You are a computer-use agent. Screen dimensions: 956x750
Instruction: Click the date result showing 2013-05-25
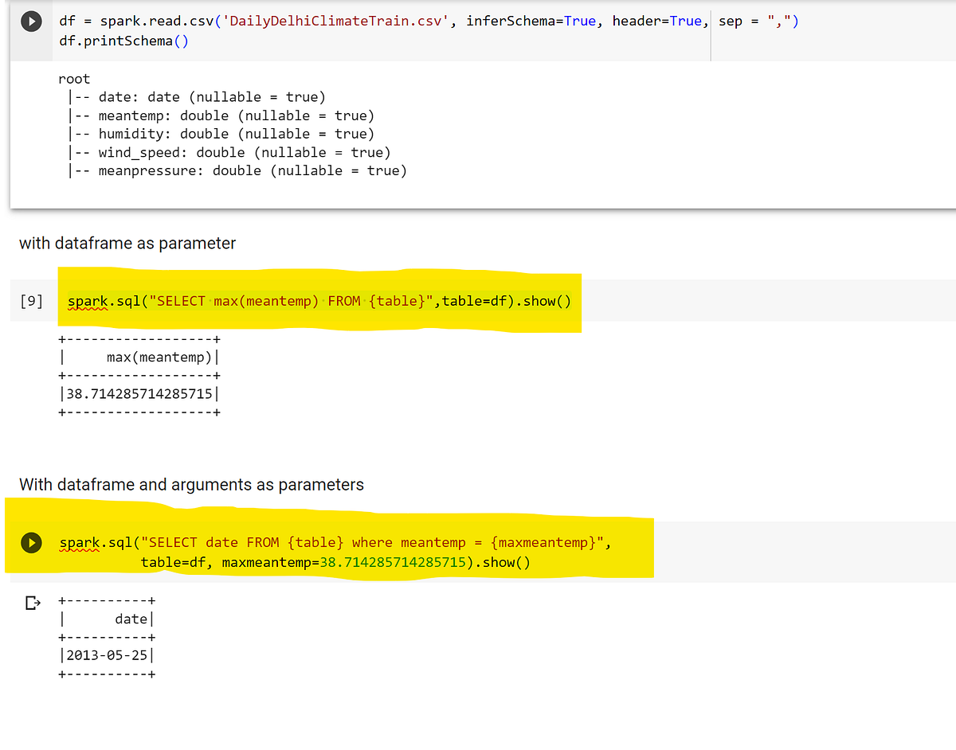click(x=107, y=655)
